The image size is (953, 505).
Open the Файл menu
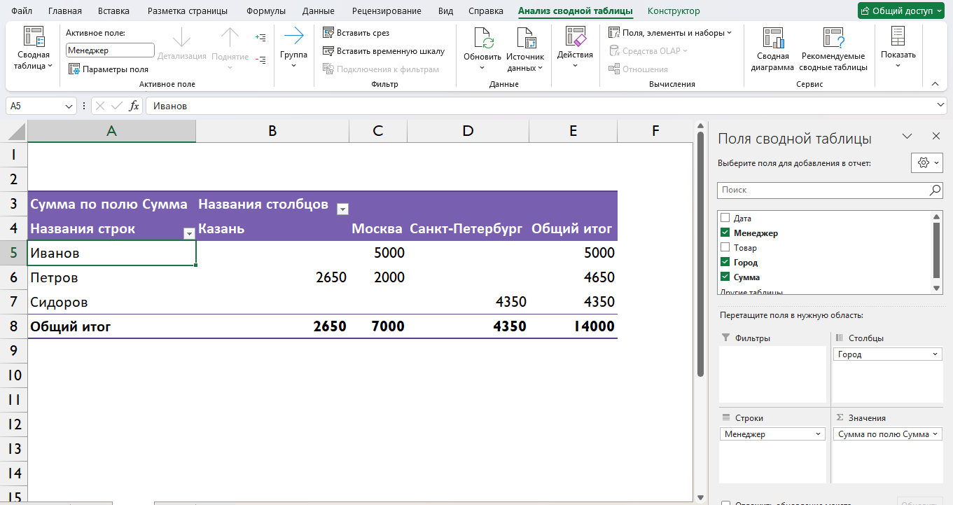[20, 11]
